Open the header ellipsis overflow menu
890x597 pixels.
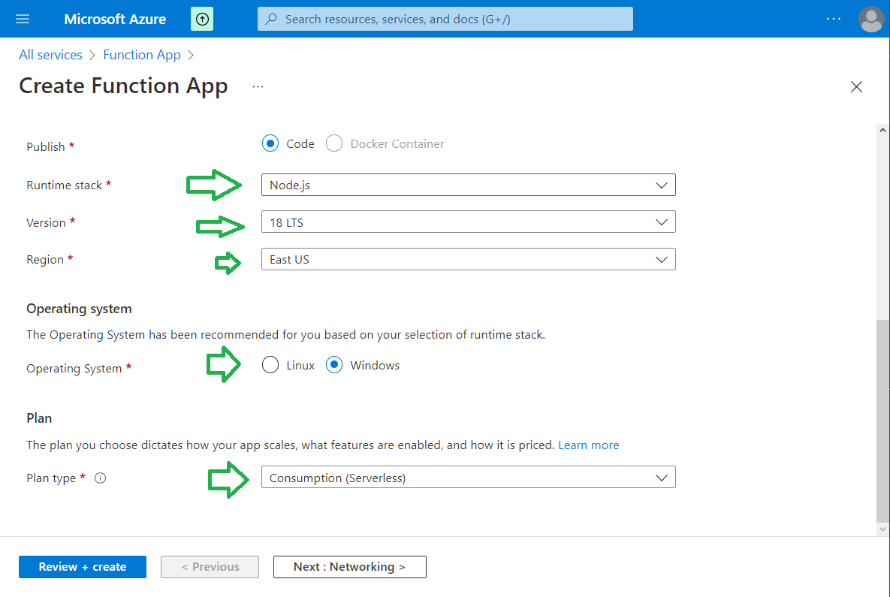[x=834, y=19]
